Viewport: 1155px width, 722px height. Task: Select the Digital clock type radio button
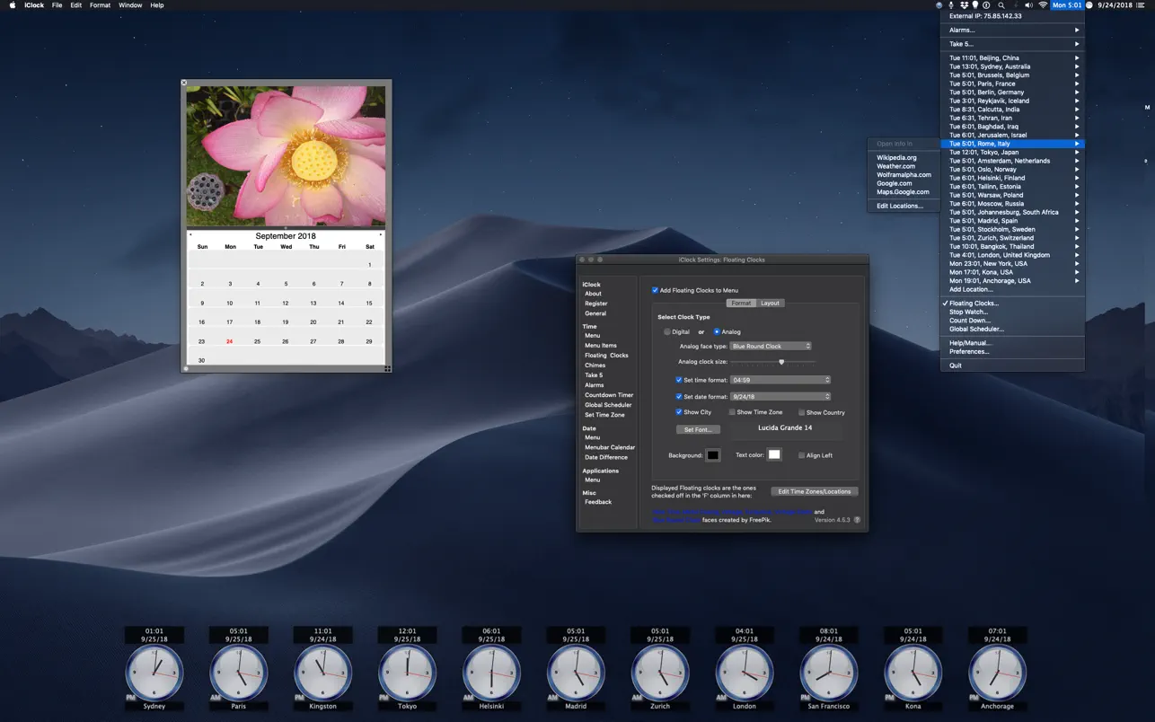point(667,332)
